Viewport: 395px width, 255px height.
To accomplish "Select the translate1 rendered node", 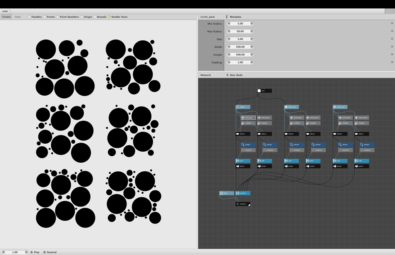I will tap(243, 204).
